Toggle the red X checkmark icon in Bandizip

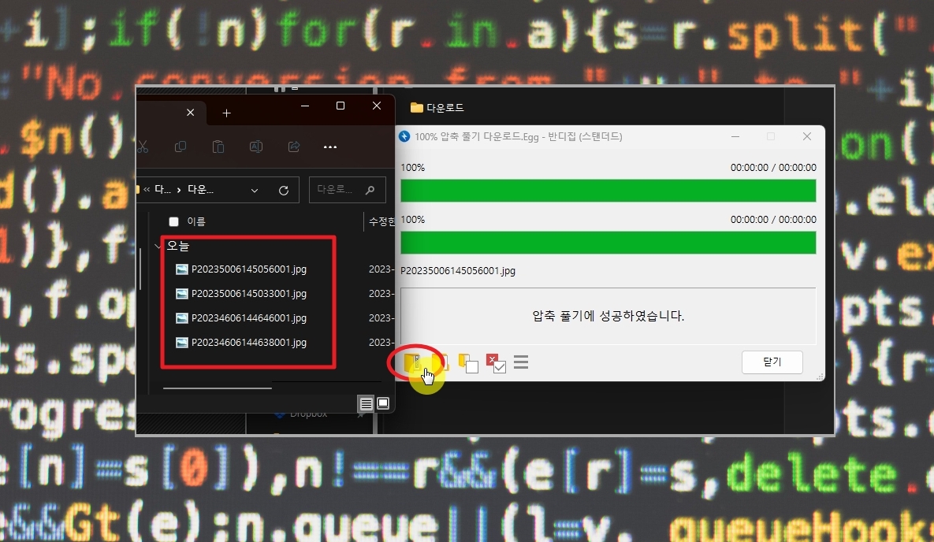pyautogui.click(x=496, y=363)
